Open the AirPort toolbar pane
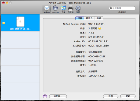Screen dimensions: 140x101 [47, 9]
